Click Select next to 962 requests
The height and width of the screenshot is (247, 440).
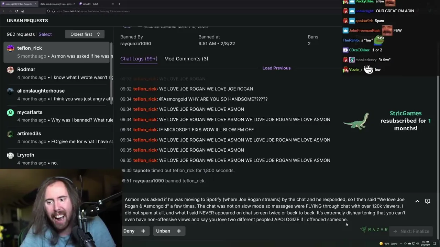(45, 34)
